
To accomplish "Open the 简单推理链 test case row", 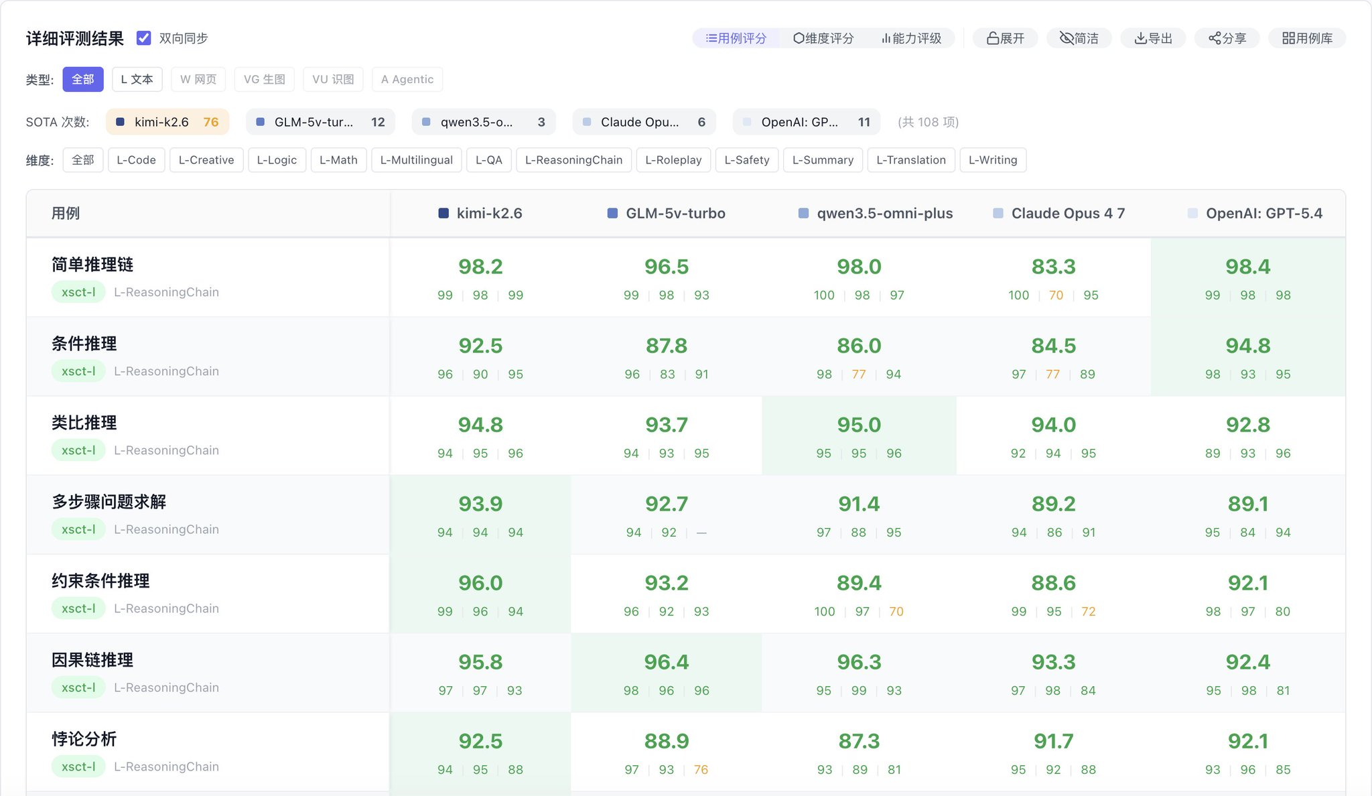I will click(92, 265).
